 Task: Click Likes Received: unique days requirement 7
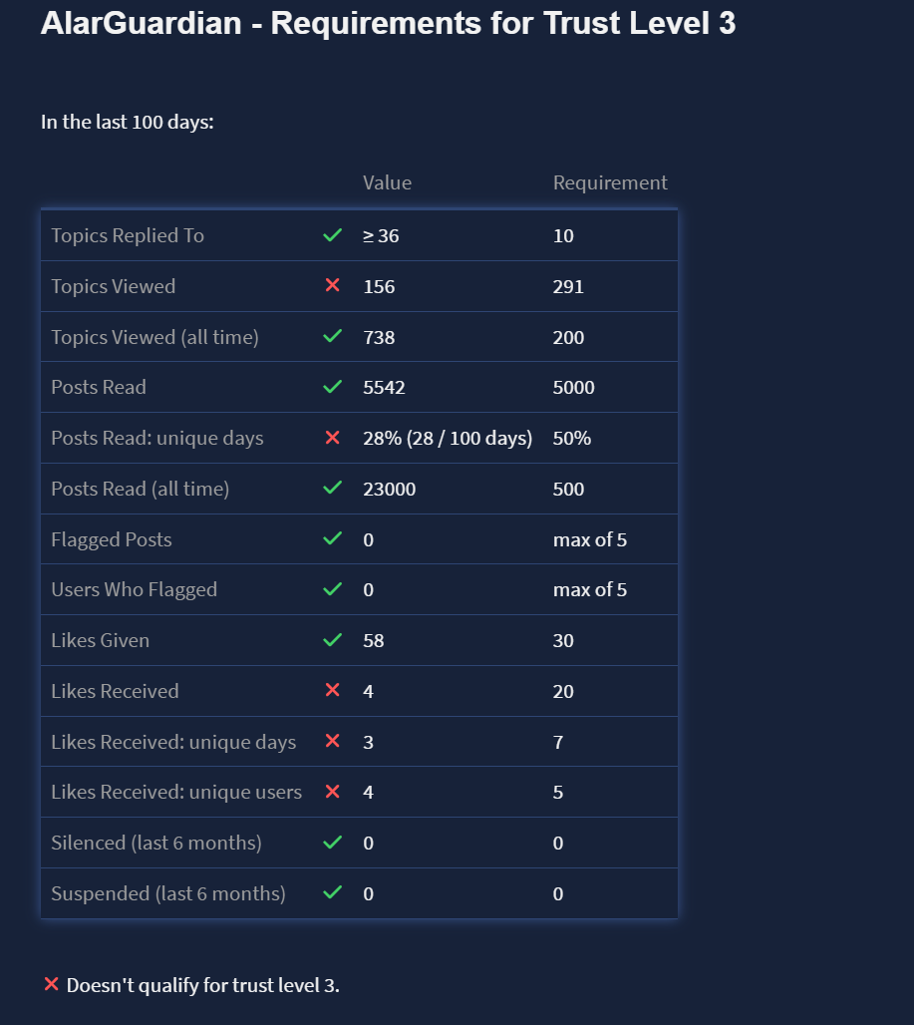558,742
